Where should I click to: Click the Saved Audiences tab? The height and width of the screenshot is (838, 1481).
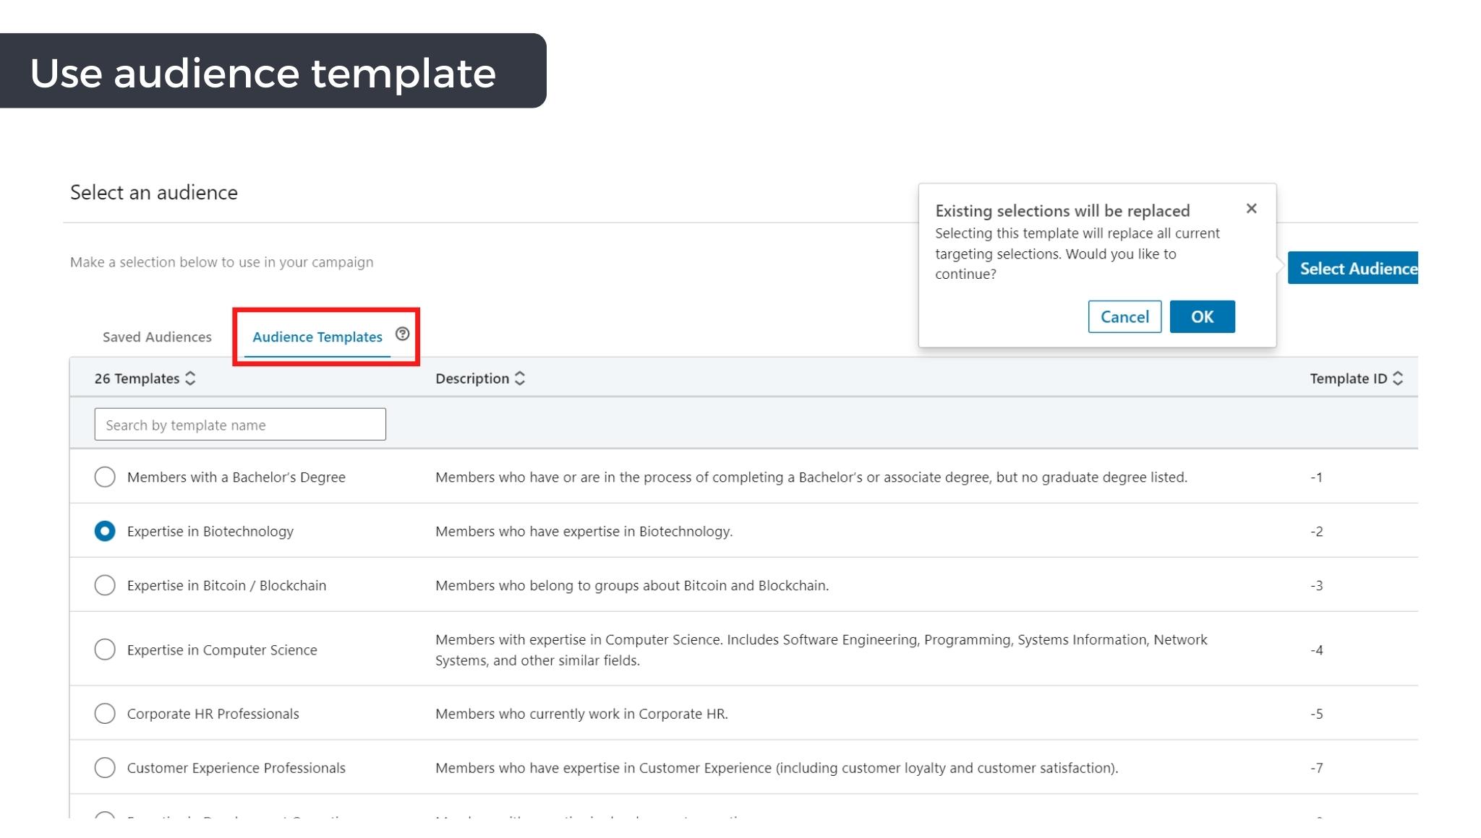click(157, 336)
